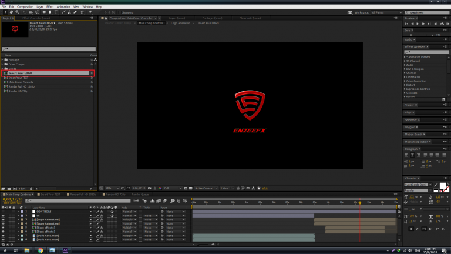Open the Workspace All Panels dropdown
Viewport: 451px width, 254px height.
pos(386,12)
